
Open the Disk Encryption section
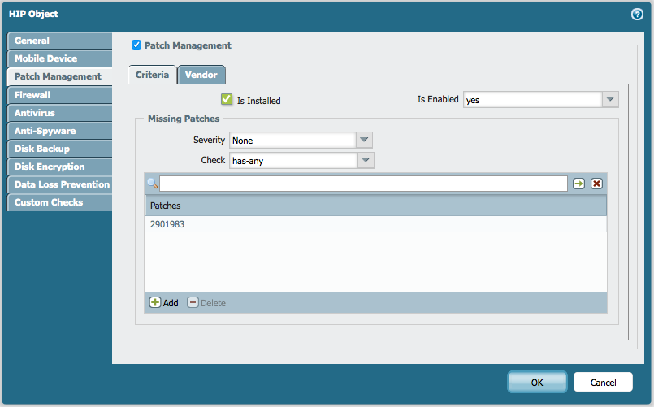[x=59, y=167]
